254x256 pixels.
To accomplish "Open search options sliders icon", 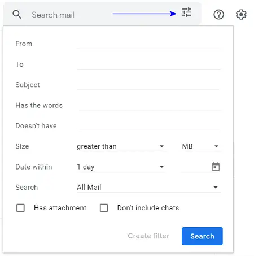I will click(186, 12).
